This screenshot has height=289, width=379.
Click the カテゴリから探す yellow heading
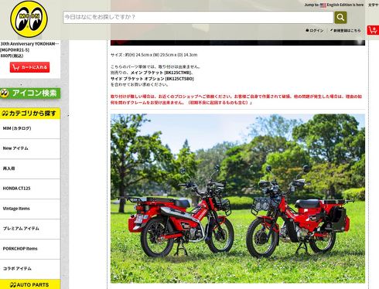point(30,114)
